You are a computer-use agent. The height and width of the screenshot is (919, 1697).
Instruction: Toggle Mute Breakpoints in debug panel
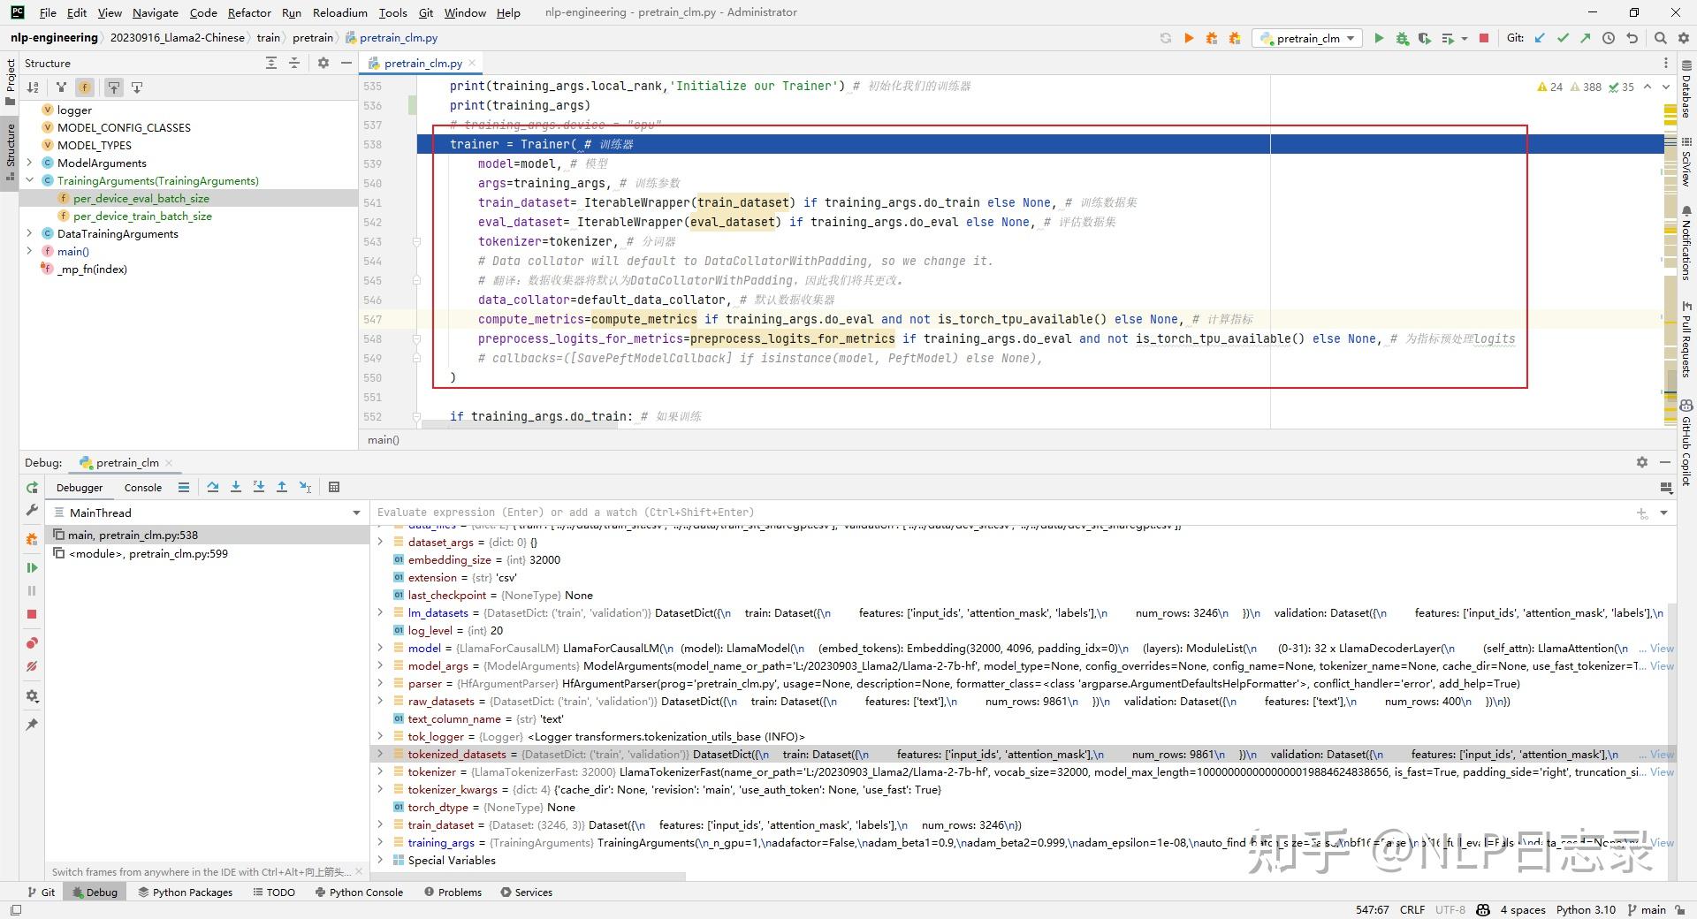(x=32, y=666)
